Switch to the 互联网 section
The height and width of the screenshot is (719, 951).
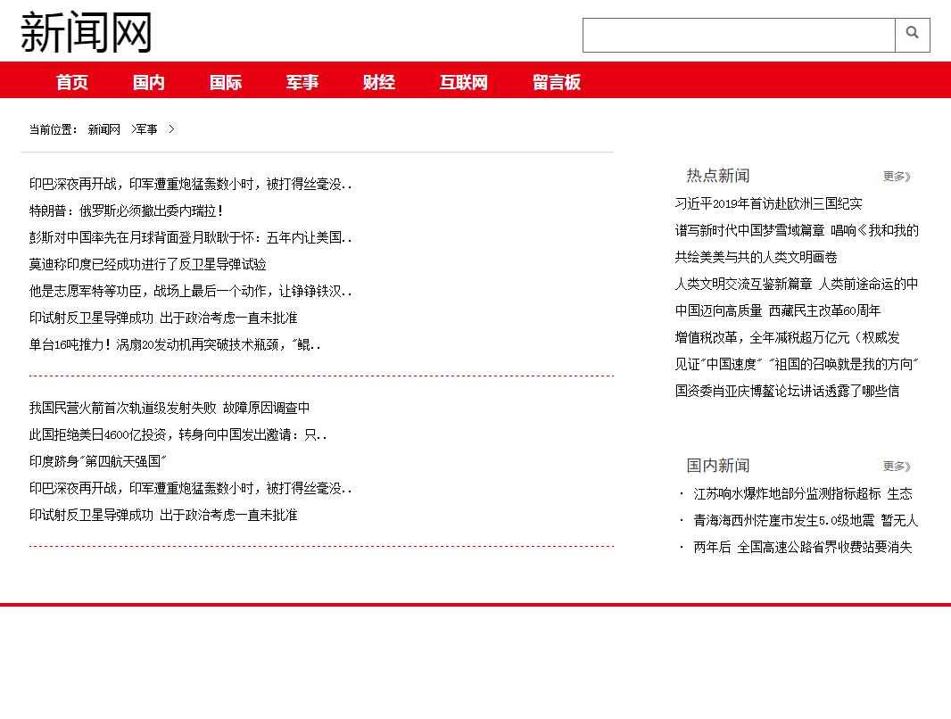464,82
